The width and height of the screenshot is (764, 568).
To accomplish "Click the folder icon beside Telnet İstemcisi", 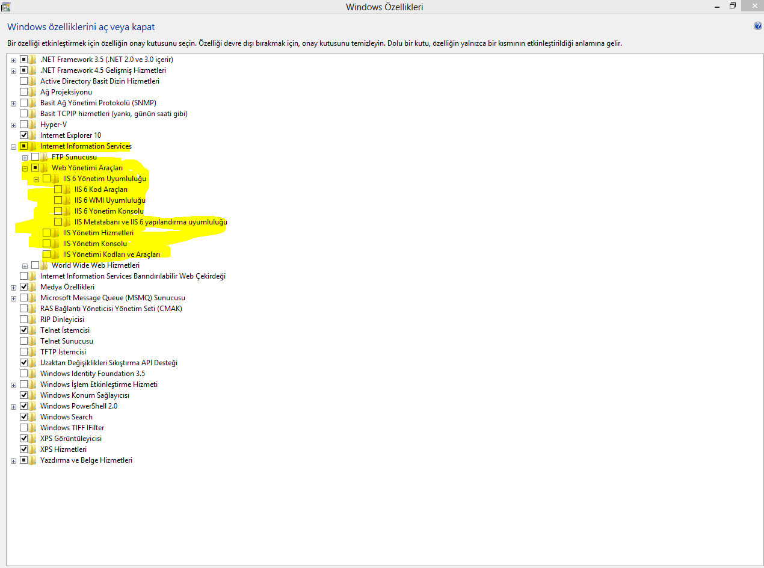I will pos(33,330).
